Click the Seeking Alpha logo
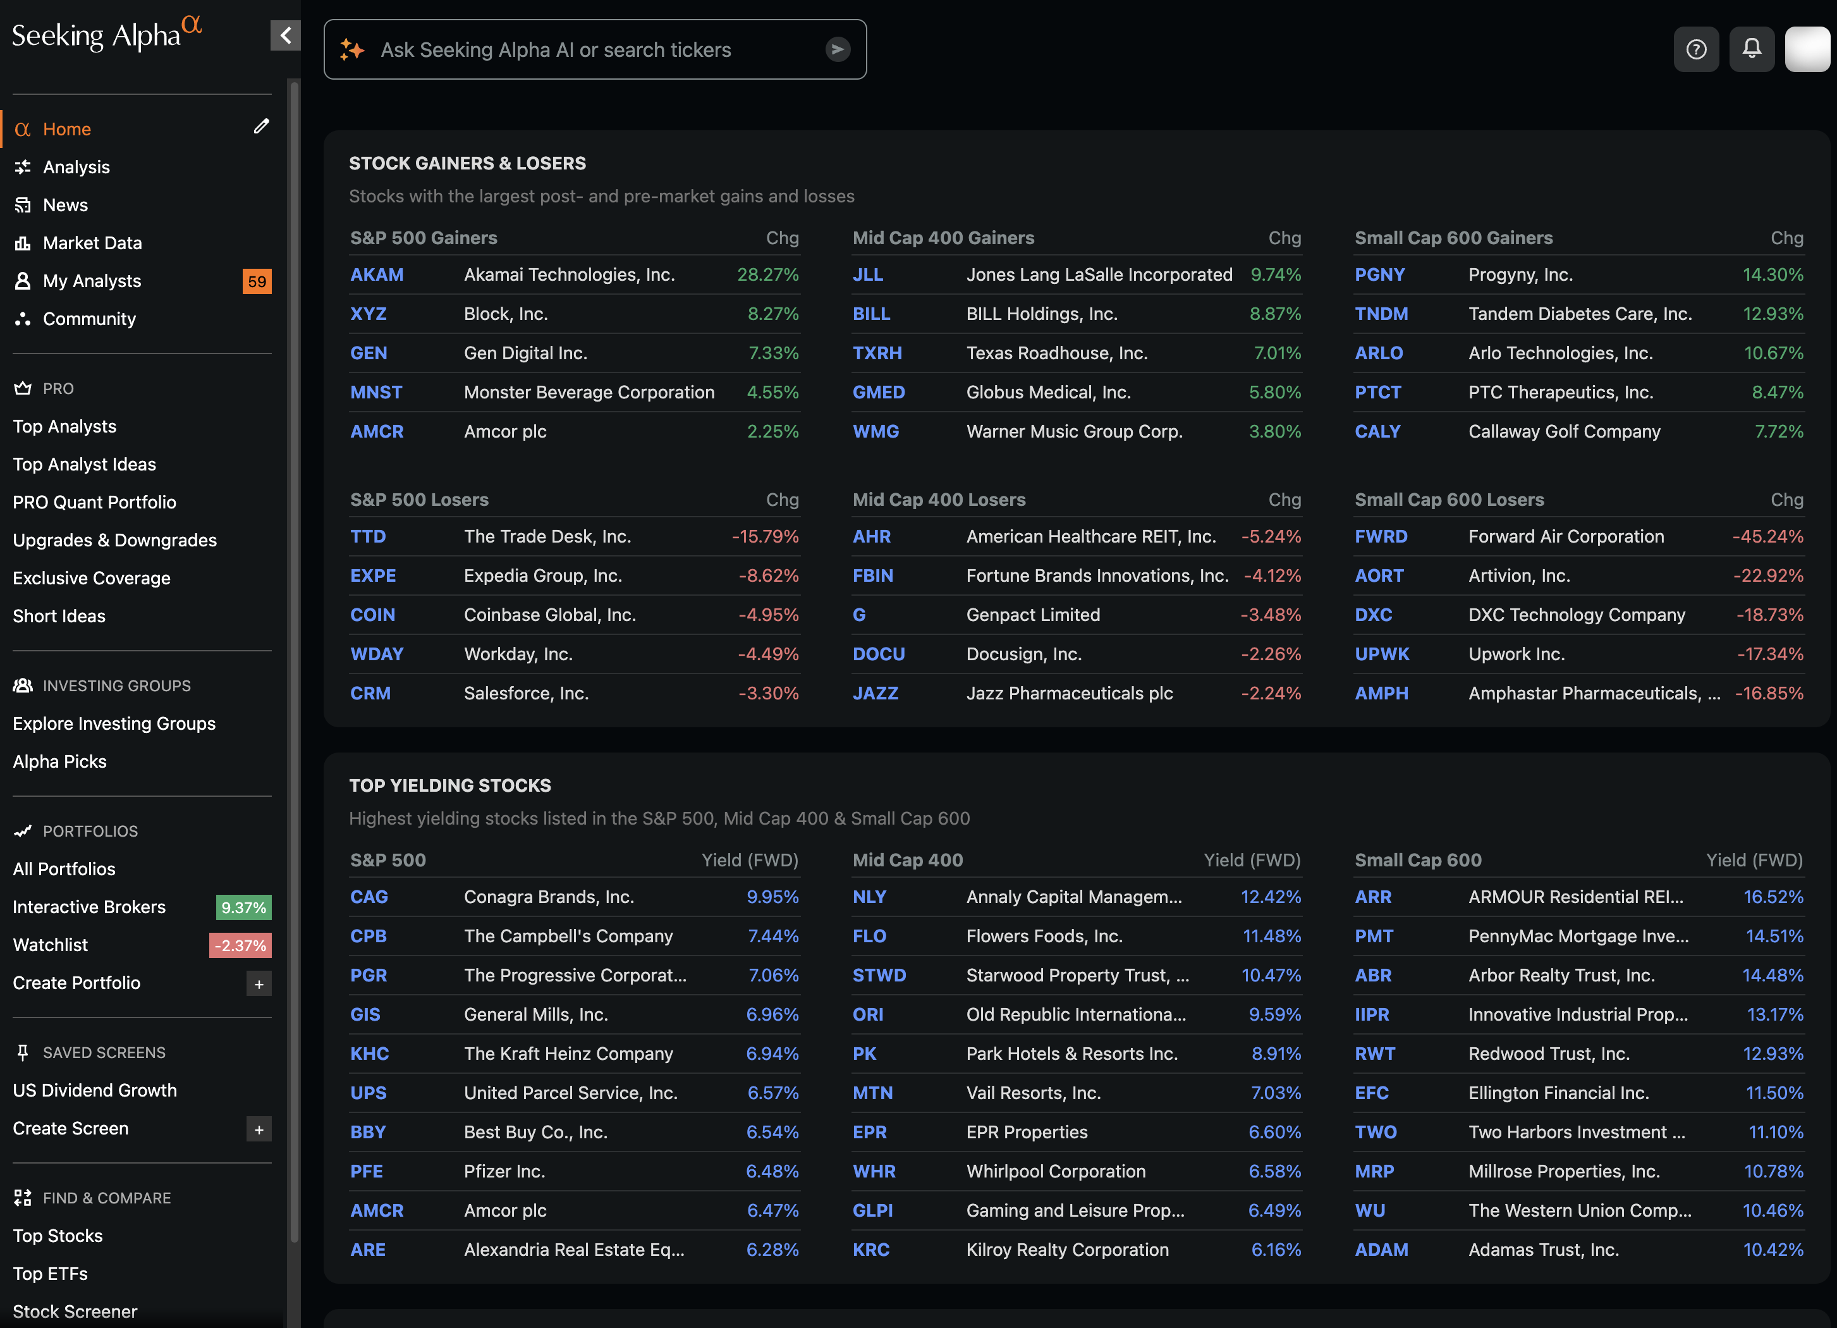 pos(106,35)
